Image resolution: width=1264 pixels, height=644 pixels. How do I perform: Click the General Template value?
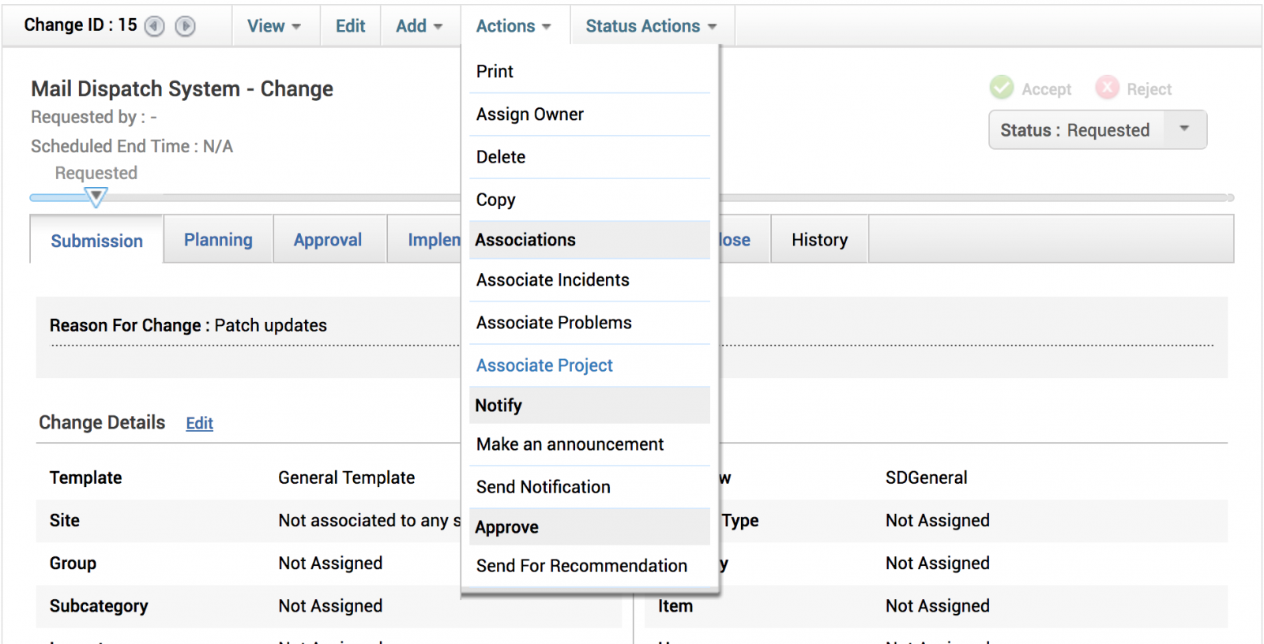click(347, 477)
